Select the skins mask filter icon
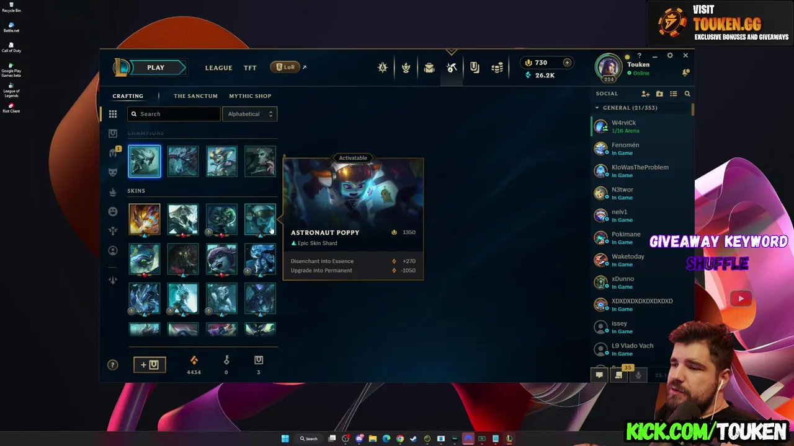 coord(113,172)
